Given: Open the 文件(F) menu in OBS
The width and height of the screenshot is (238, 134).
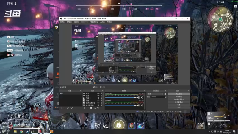Looking at the screenshot, I should click(62, 22).
